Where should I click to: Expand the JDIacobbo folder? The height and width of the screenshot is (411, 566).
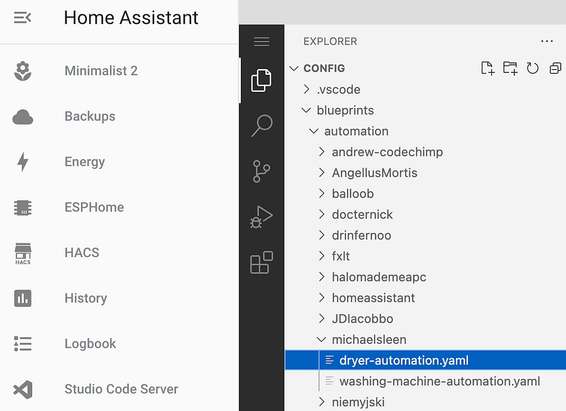tap(321, 318)
